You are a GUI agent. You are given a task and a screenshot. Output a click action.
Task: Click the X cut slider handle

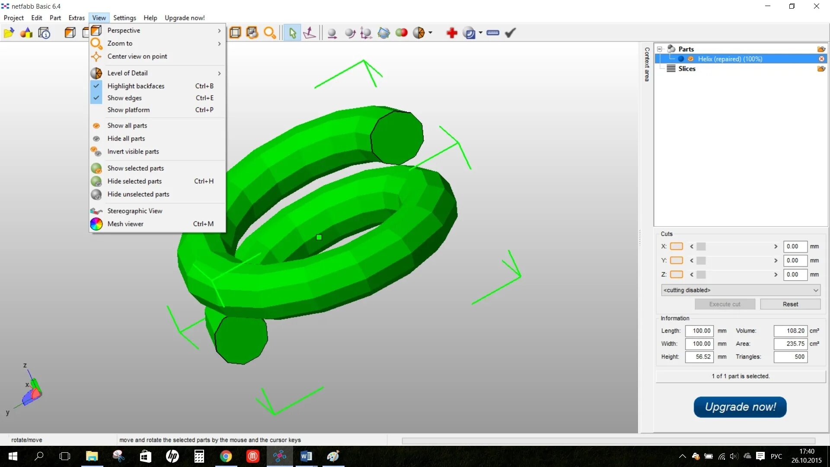pyautogui.click(x=701, y=246)
